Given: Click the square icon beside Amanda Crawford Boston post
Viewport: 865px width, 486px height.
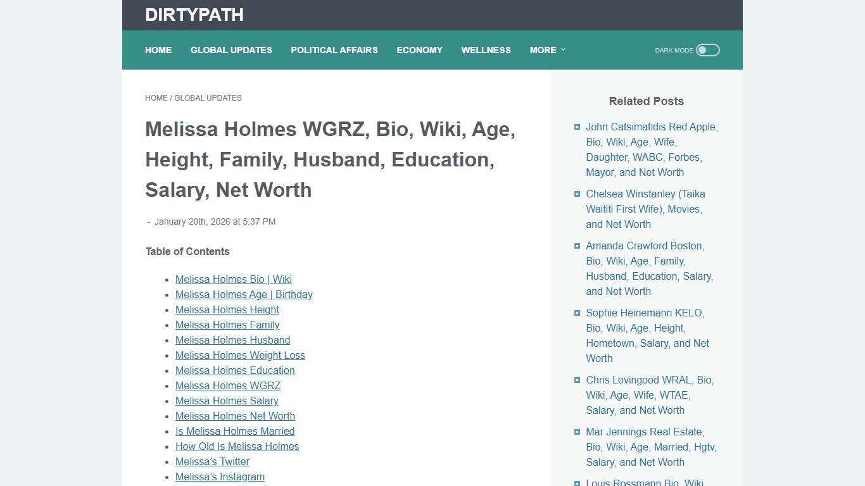Looking at the screenshot, I should [577, 246].
